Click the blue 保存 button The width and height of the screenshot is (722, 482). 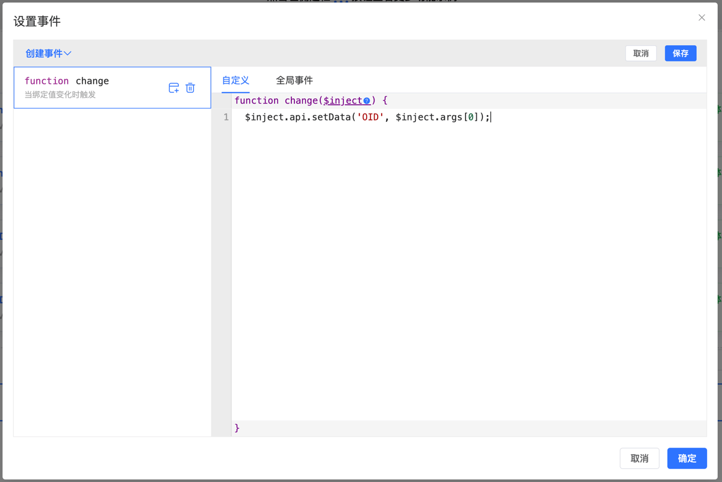point(680,54)
